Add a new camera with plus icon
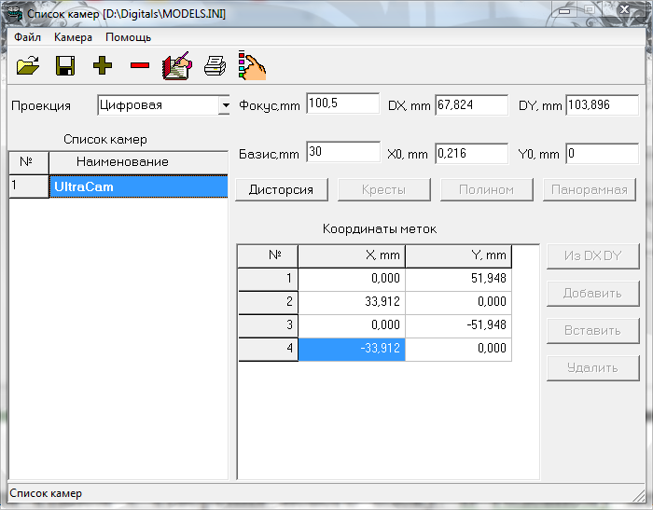 coord(103,65)
